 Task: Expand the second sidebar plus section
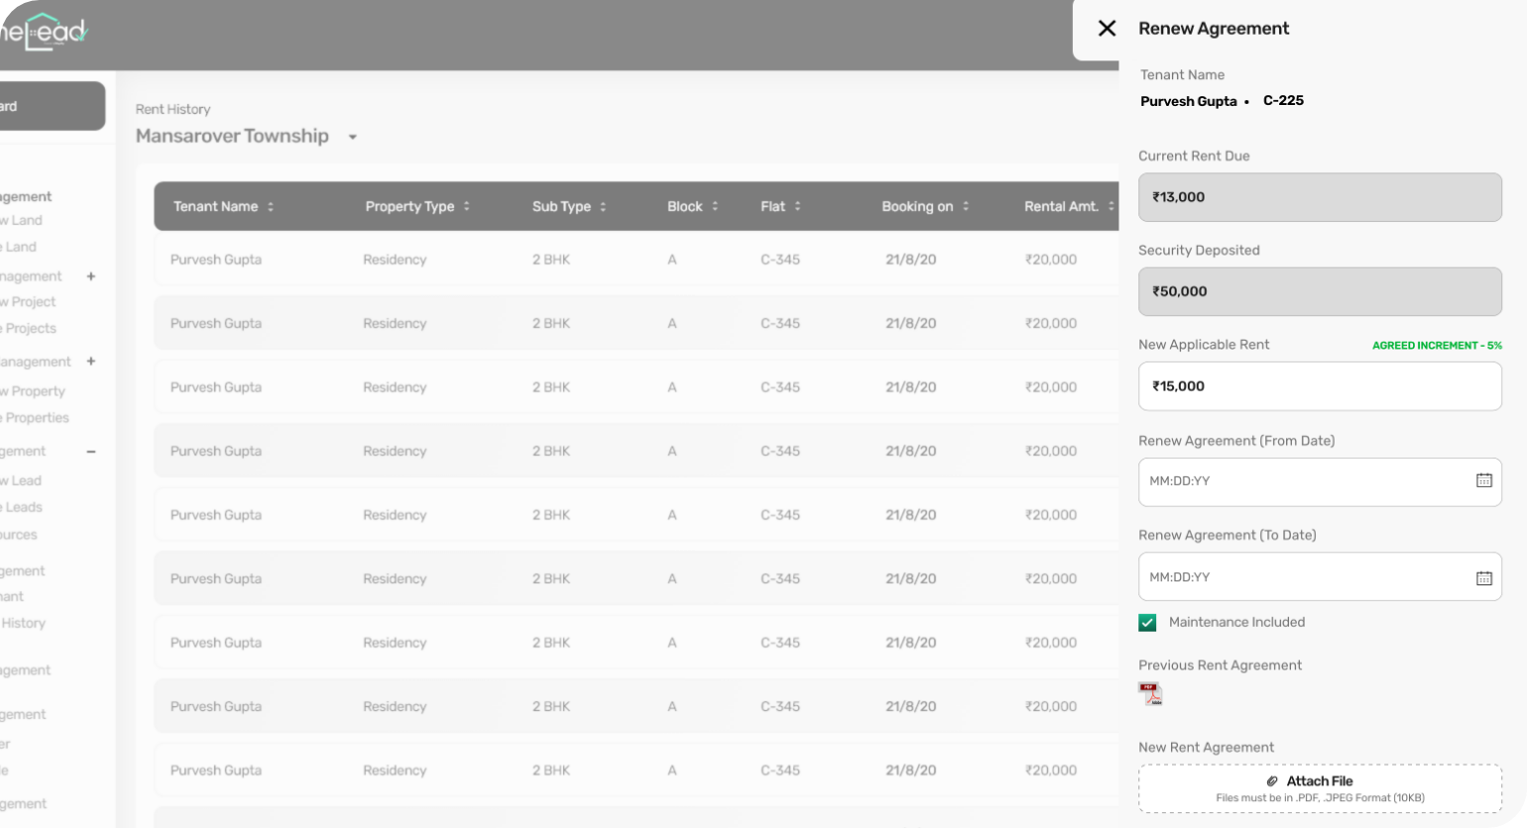(x=91, y=362)
